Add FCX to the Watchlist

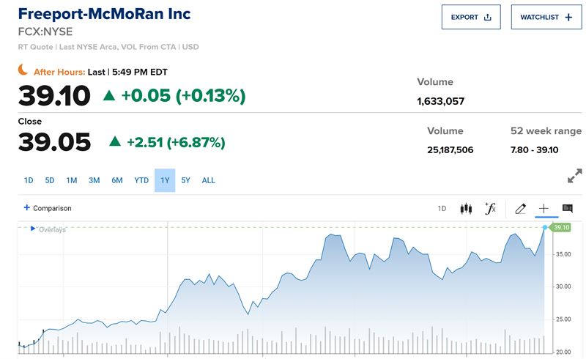point(546,17)
